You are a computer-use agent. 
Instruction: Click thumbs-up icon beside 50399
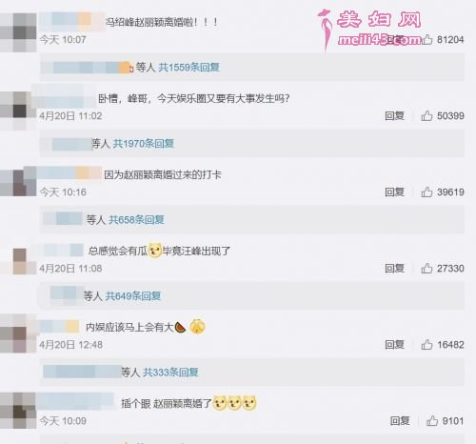[x=426, y=115]
